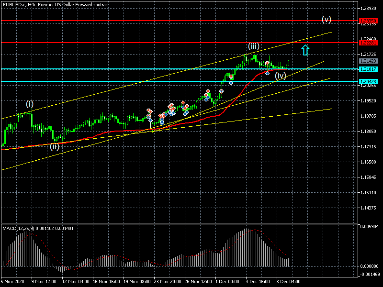The image size is (383, 287).
Task: Click the cyan 1.21017 price tag
Action: (367, 69)
